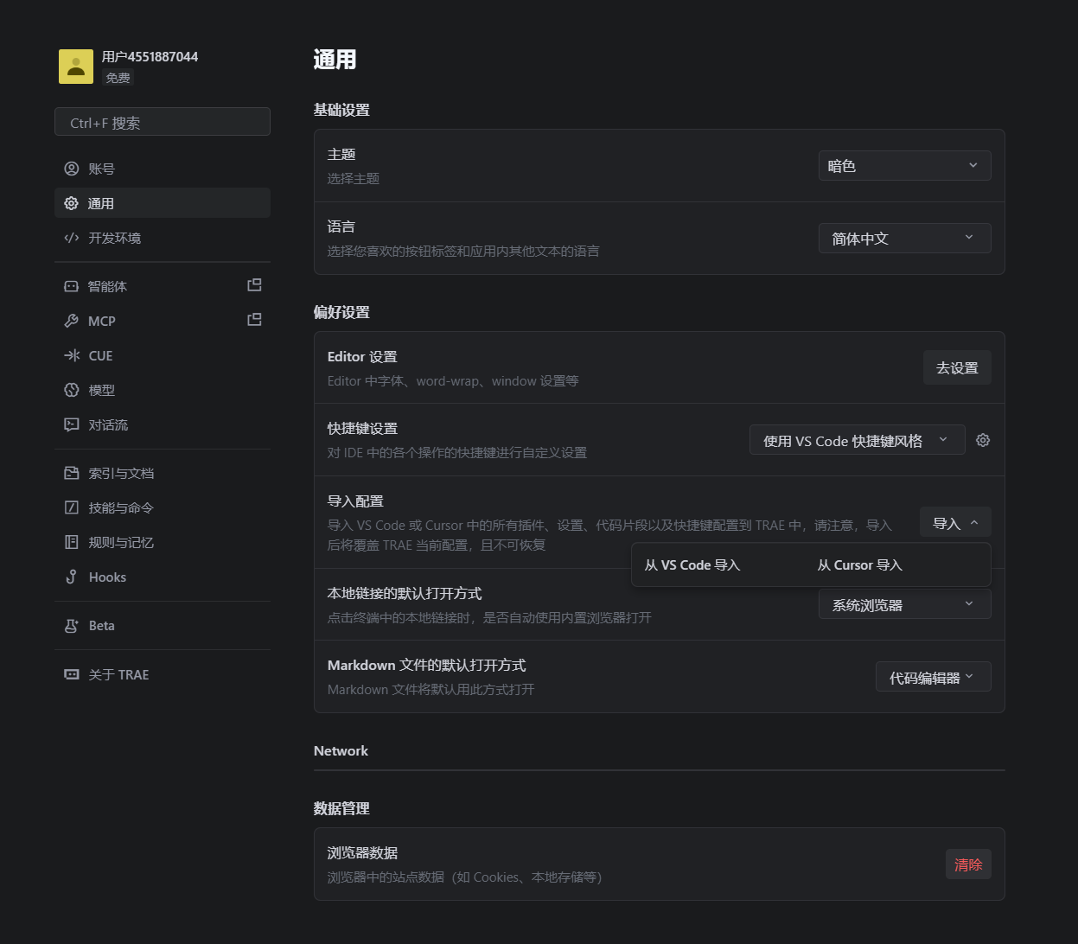
Task: Click the robot icon for 智能体
Action: coord(72,286)
